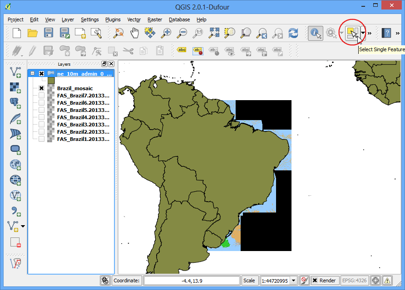Viewport: 405px width, 290px height.
Task: Click the Zoom Full extent icon
Action: coord(214,33)
